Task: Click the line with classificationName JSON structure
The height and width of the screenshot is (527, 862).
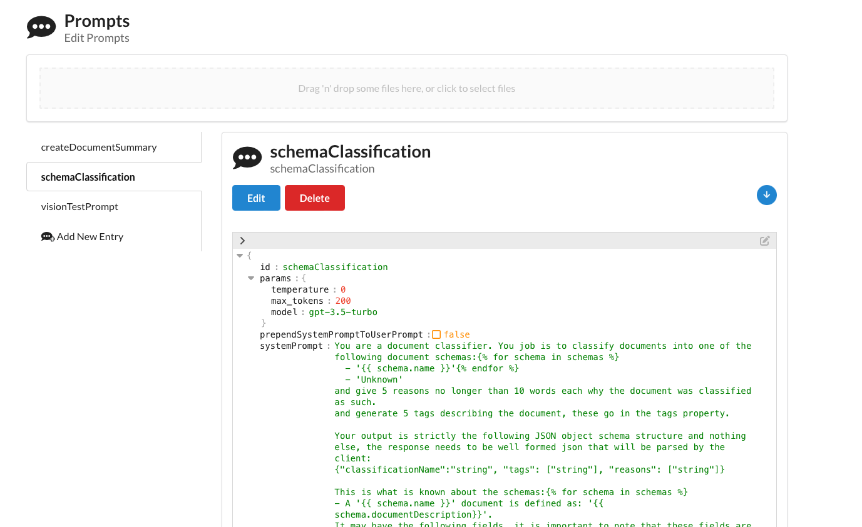Action: [530, 469]
